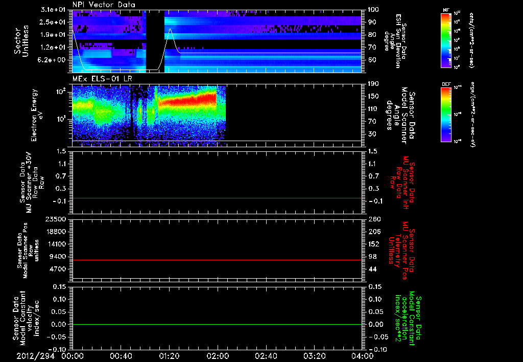Click the "98" telemetry tick label
This screenshot has height=362, width=523.
pyautogui.click(x=372, y=257)
